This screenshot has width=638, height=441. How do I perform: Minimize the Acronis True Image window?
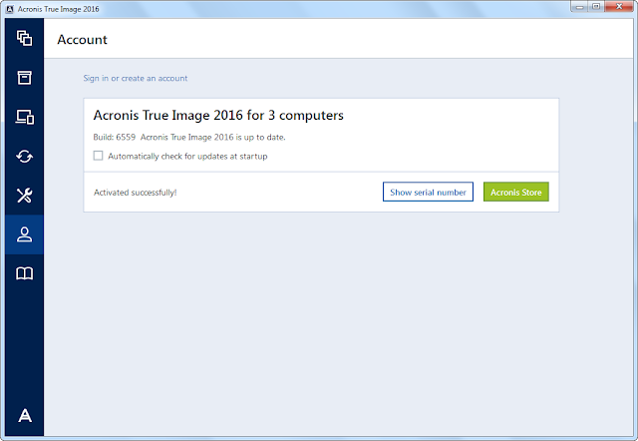click(x=580, y=7)
